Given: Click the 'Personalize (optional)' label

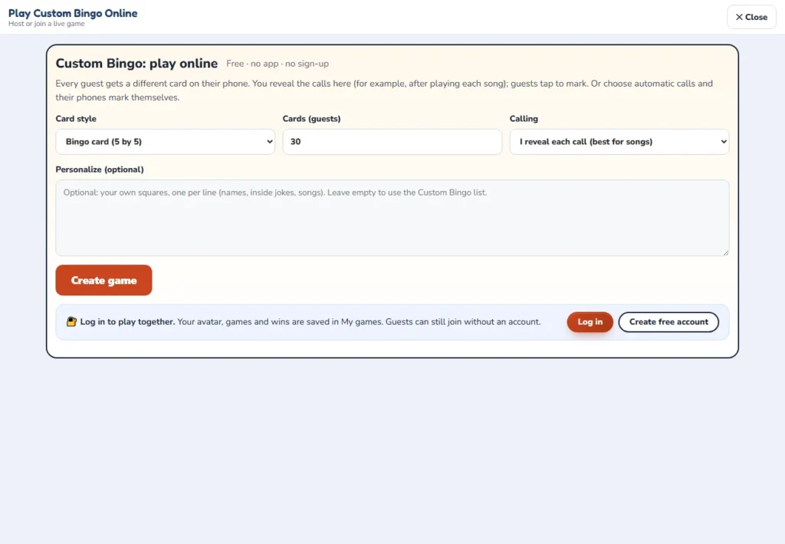Looking at the screenshot, I should [x=100, y=170].
